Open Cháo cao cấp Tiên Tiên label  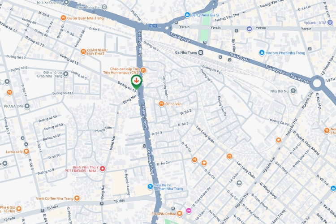click(x=121, y=71)
